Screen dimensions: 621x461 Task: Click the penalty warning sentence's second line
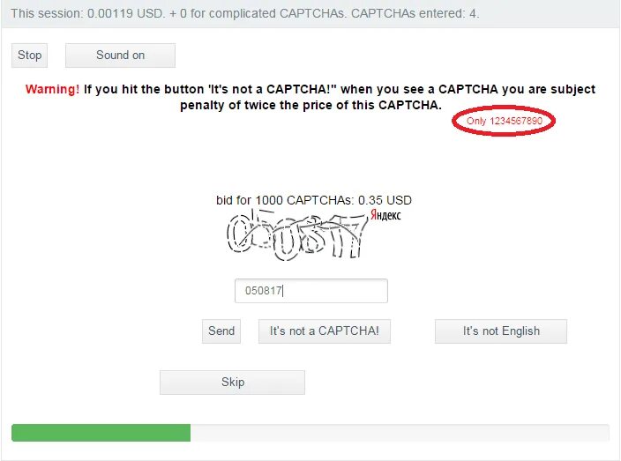pos(310,105)
